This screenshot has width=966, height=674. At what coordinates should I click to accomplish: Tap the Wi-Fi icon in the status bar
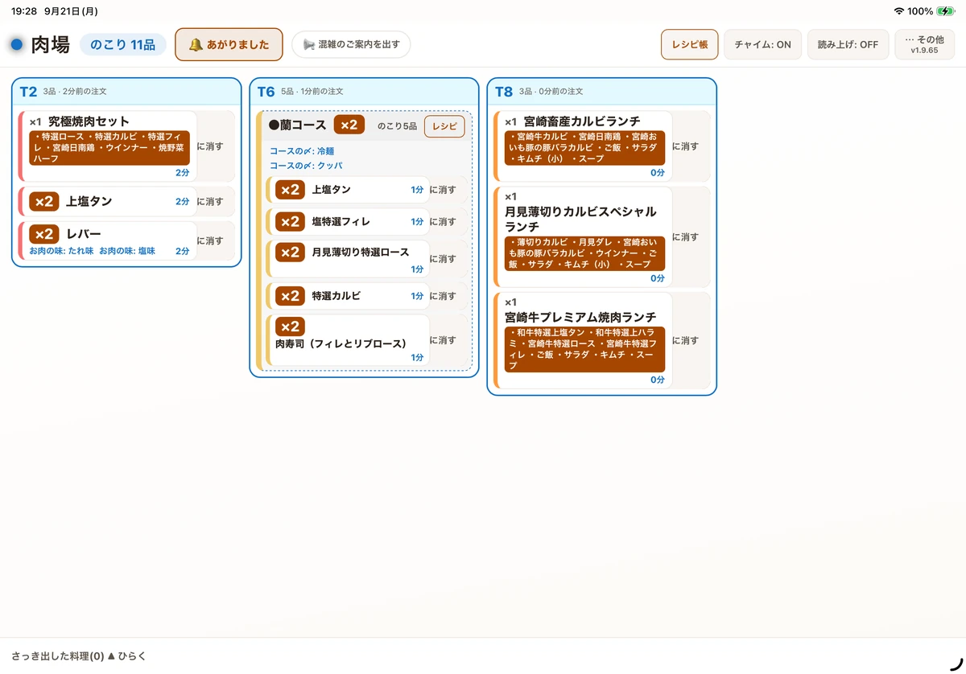click(898, 11)
